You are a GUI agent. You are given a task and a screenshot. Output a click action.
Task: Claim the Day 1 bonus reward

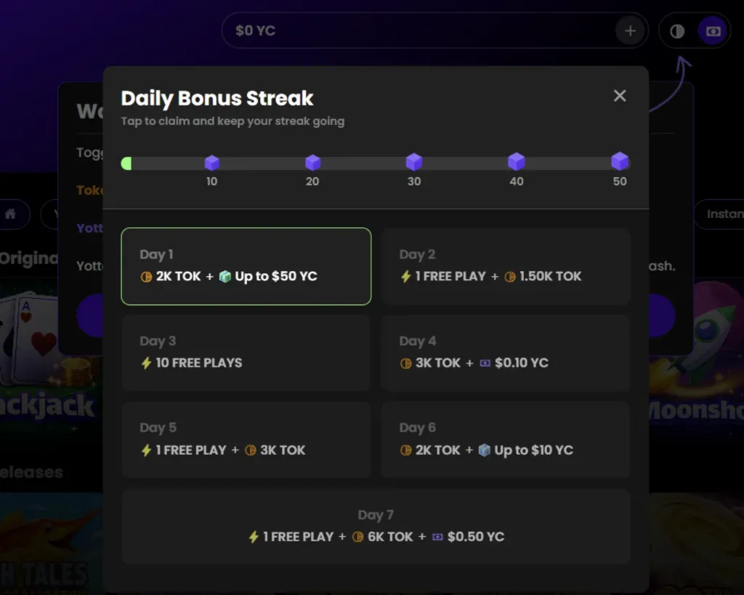tap(246, 266)
